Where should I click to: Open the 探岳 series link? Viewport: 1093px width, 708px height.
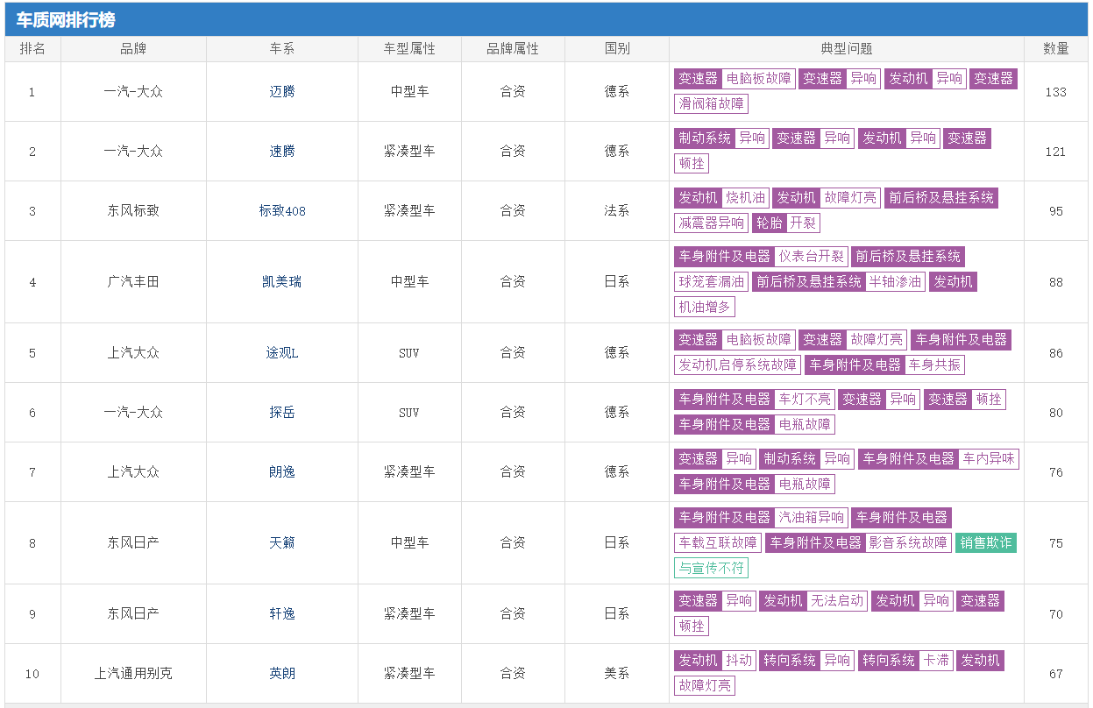coord(281,413)
